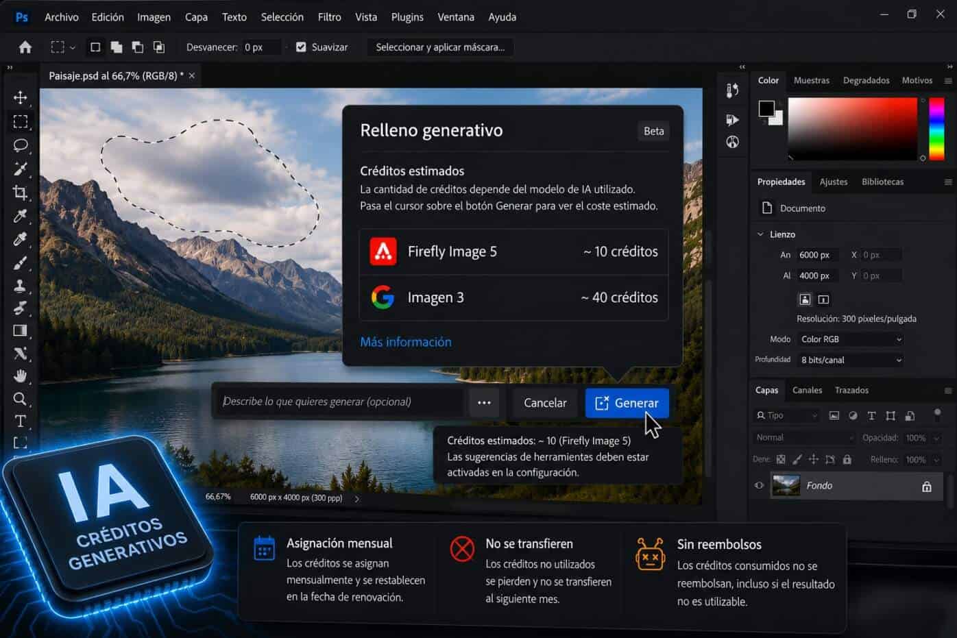Select the Brush tool
This screenshot has height=638, width=957.
[x=21, y=262]
